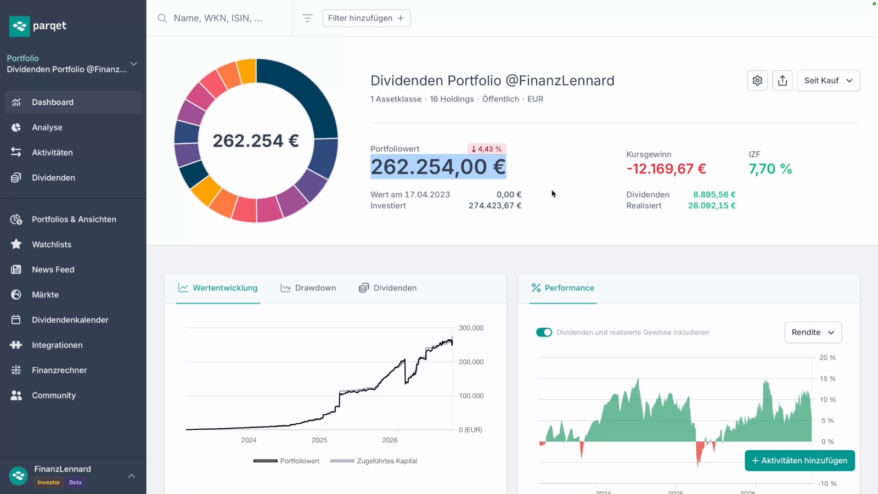The image size is (878, 494).
Task: Click the Wertentwicklung tab chart icon
Action: 183,288
